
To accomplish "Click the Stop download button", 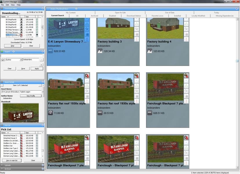I will (x=12, y=46).
